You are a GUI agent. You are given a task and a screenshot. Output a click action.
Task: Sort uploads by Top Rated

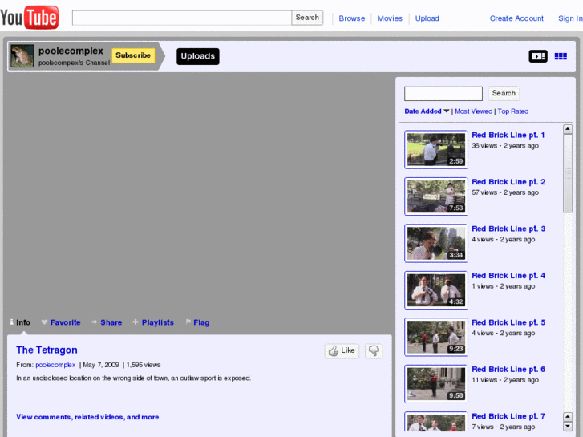coord(513,111)
